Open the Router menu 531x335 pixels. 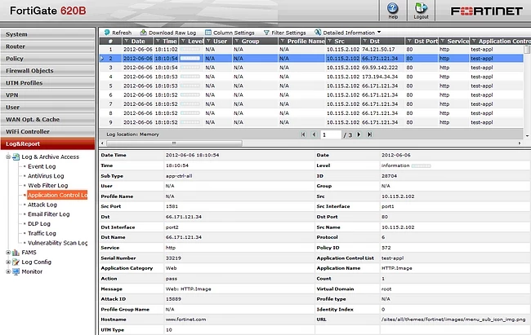(47, 46)
